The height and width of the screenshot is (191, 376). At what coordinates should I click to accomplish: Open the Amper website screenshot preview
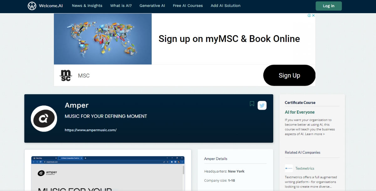point(108,174)
